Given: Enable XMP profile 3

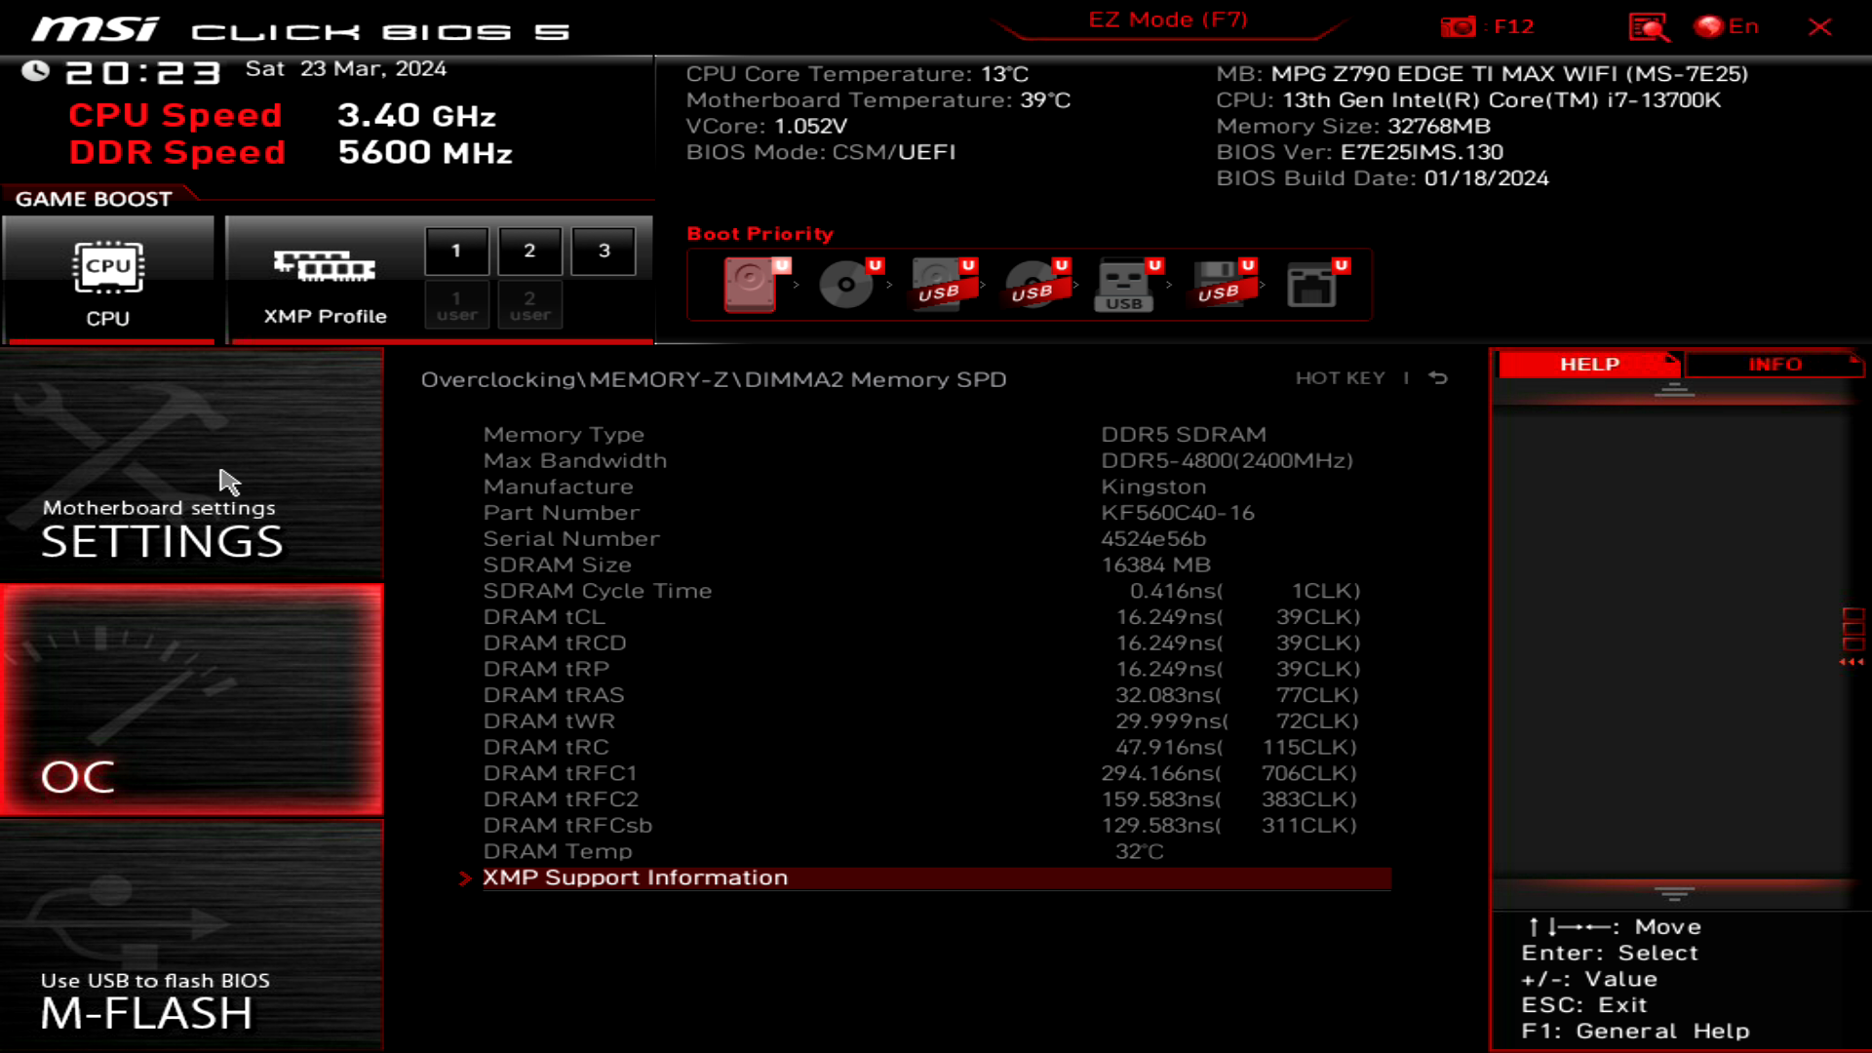Looking at the screenshot, I should point(604,251).
